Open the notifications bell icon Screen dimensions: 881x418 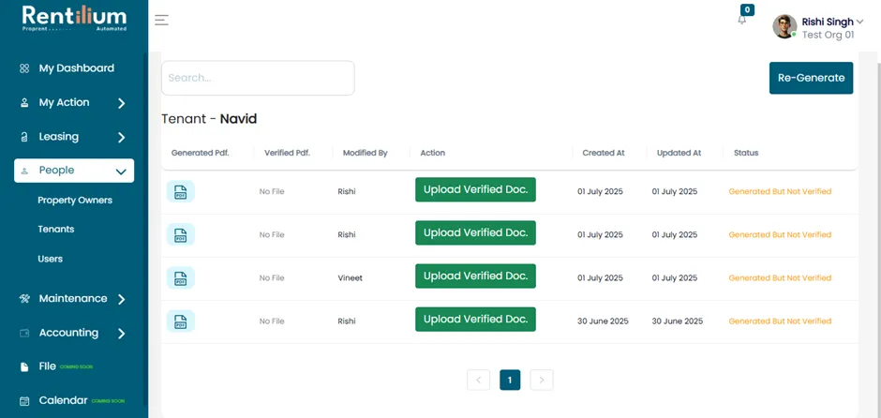tap(742, 20)
